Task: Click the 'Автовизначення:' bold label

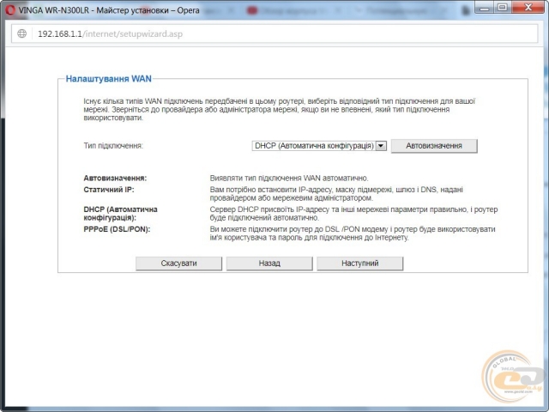Action: (115, 179)
